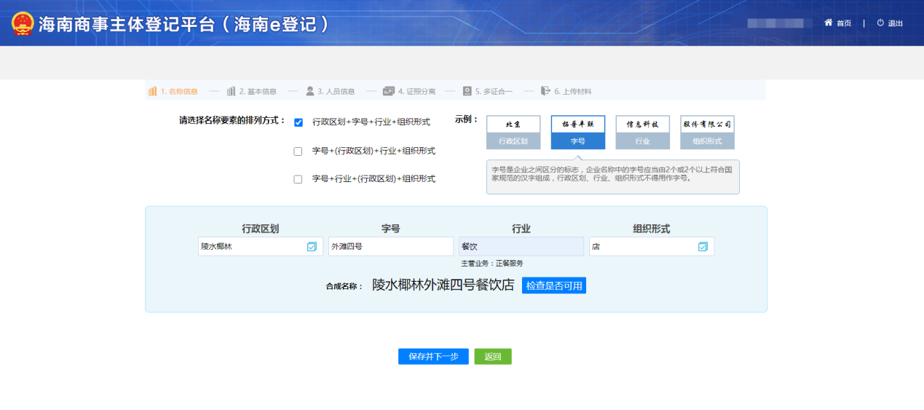Click the step 4 证照分离 icon

[389, 91]
